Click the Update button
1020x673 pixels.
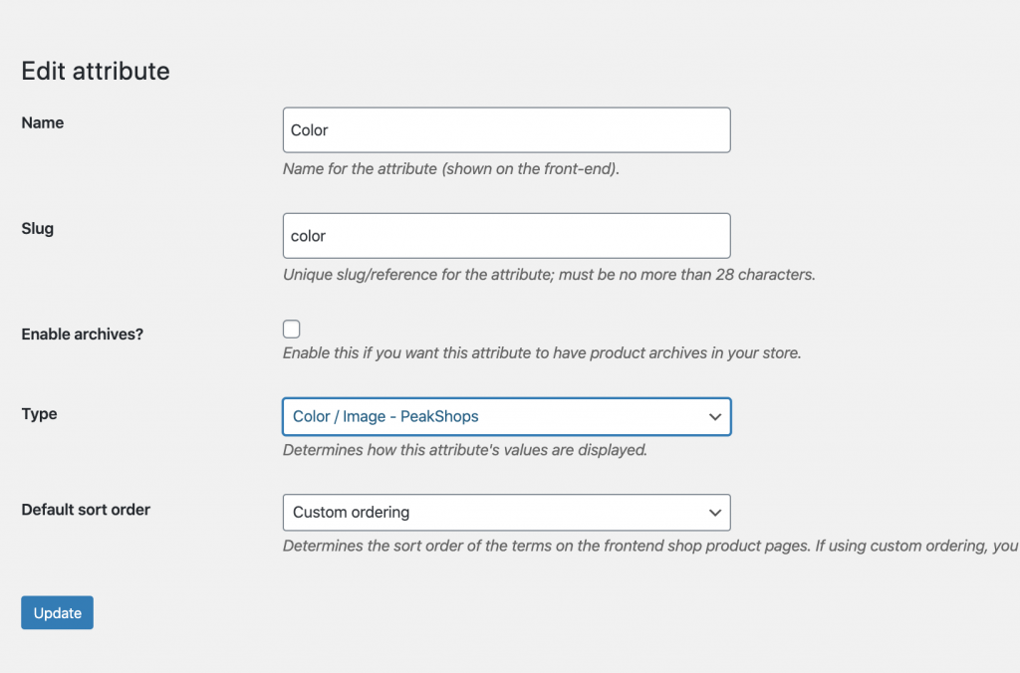point(57,612)
